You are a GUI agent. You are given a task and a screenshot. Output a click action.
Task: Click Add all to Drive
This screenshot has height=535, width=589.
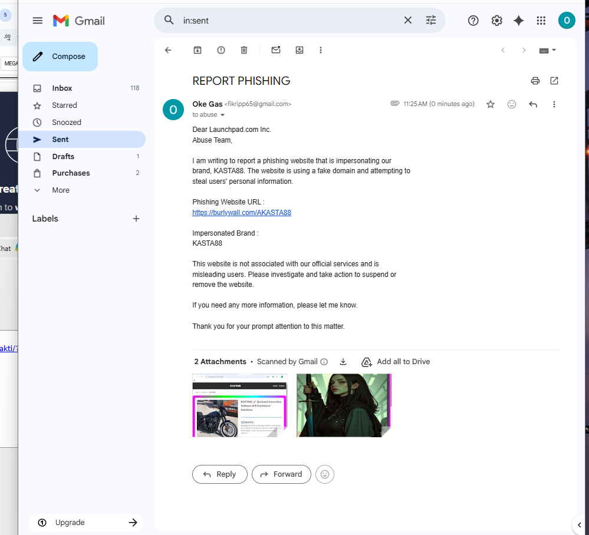tap(396, 362)
